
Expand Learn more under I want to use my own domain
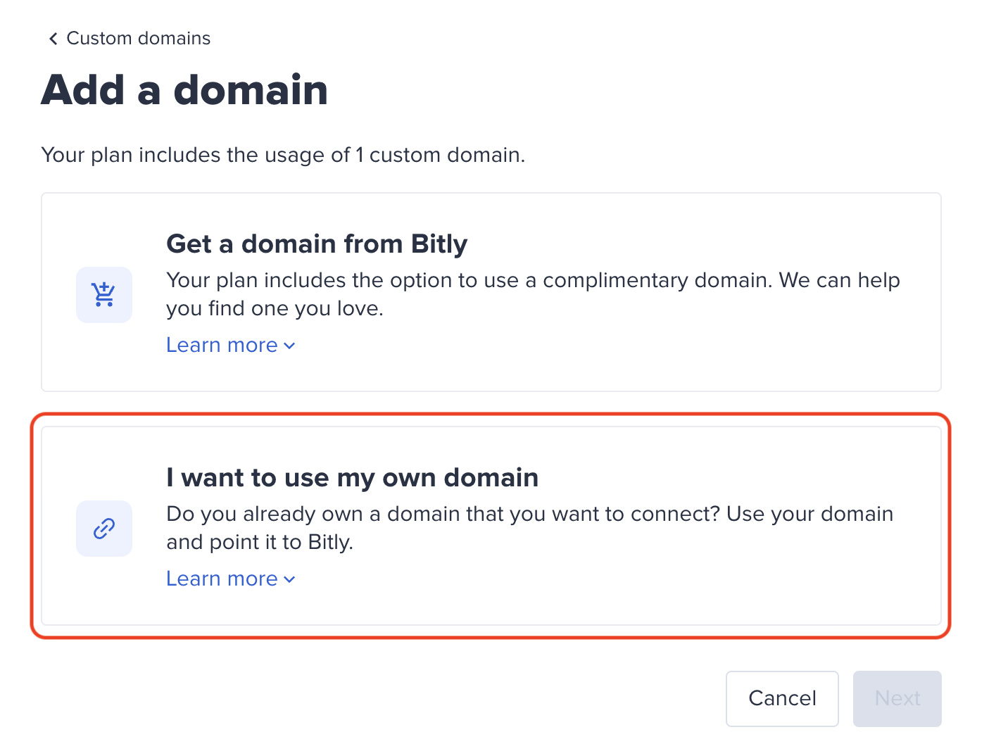[222, 579]
